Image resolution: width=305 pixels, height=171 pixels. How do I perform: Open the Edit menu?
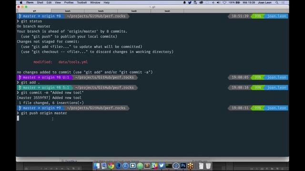(x=49, y=2)
